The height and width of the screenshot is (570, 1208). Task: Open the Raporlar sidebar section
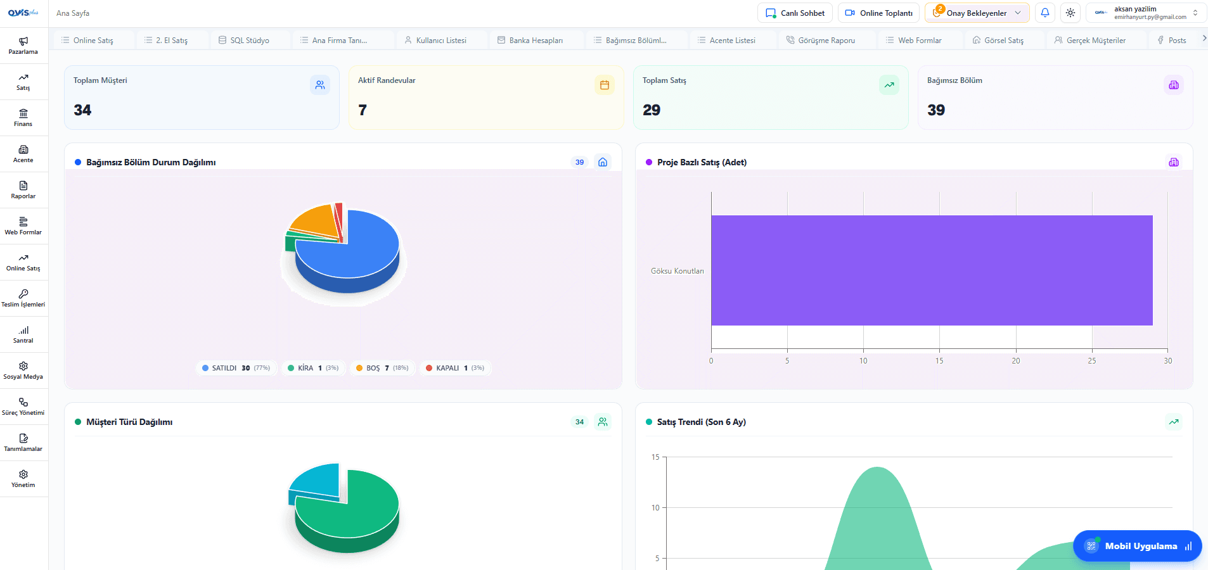[x=23, y=190]
